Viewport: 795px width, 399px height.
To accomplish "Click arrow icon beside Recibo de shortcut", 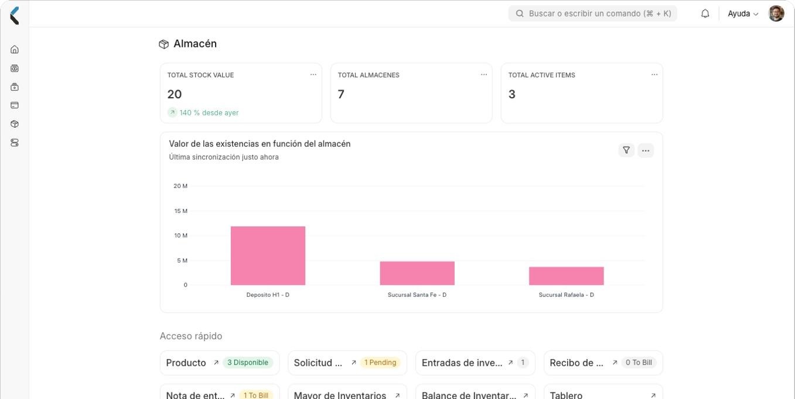I will click(615, 363).
